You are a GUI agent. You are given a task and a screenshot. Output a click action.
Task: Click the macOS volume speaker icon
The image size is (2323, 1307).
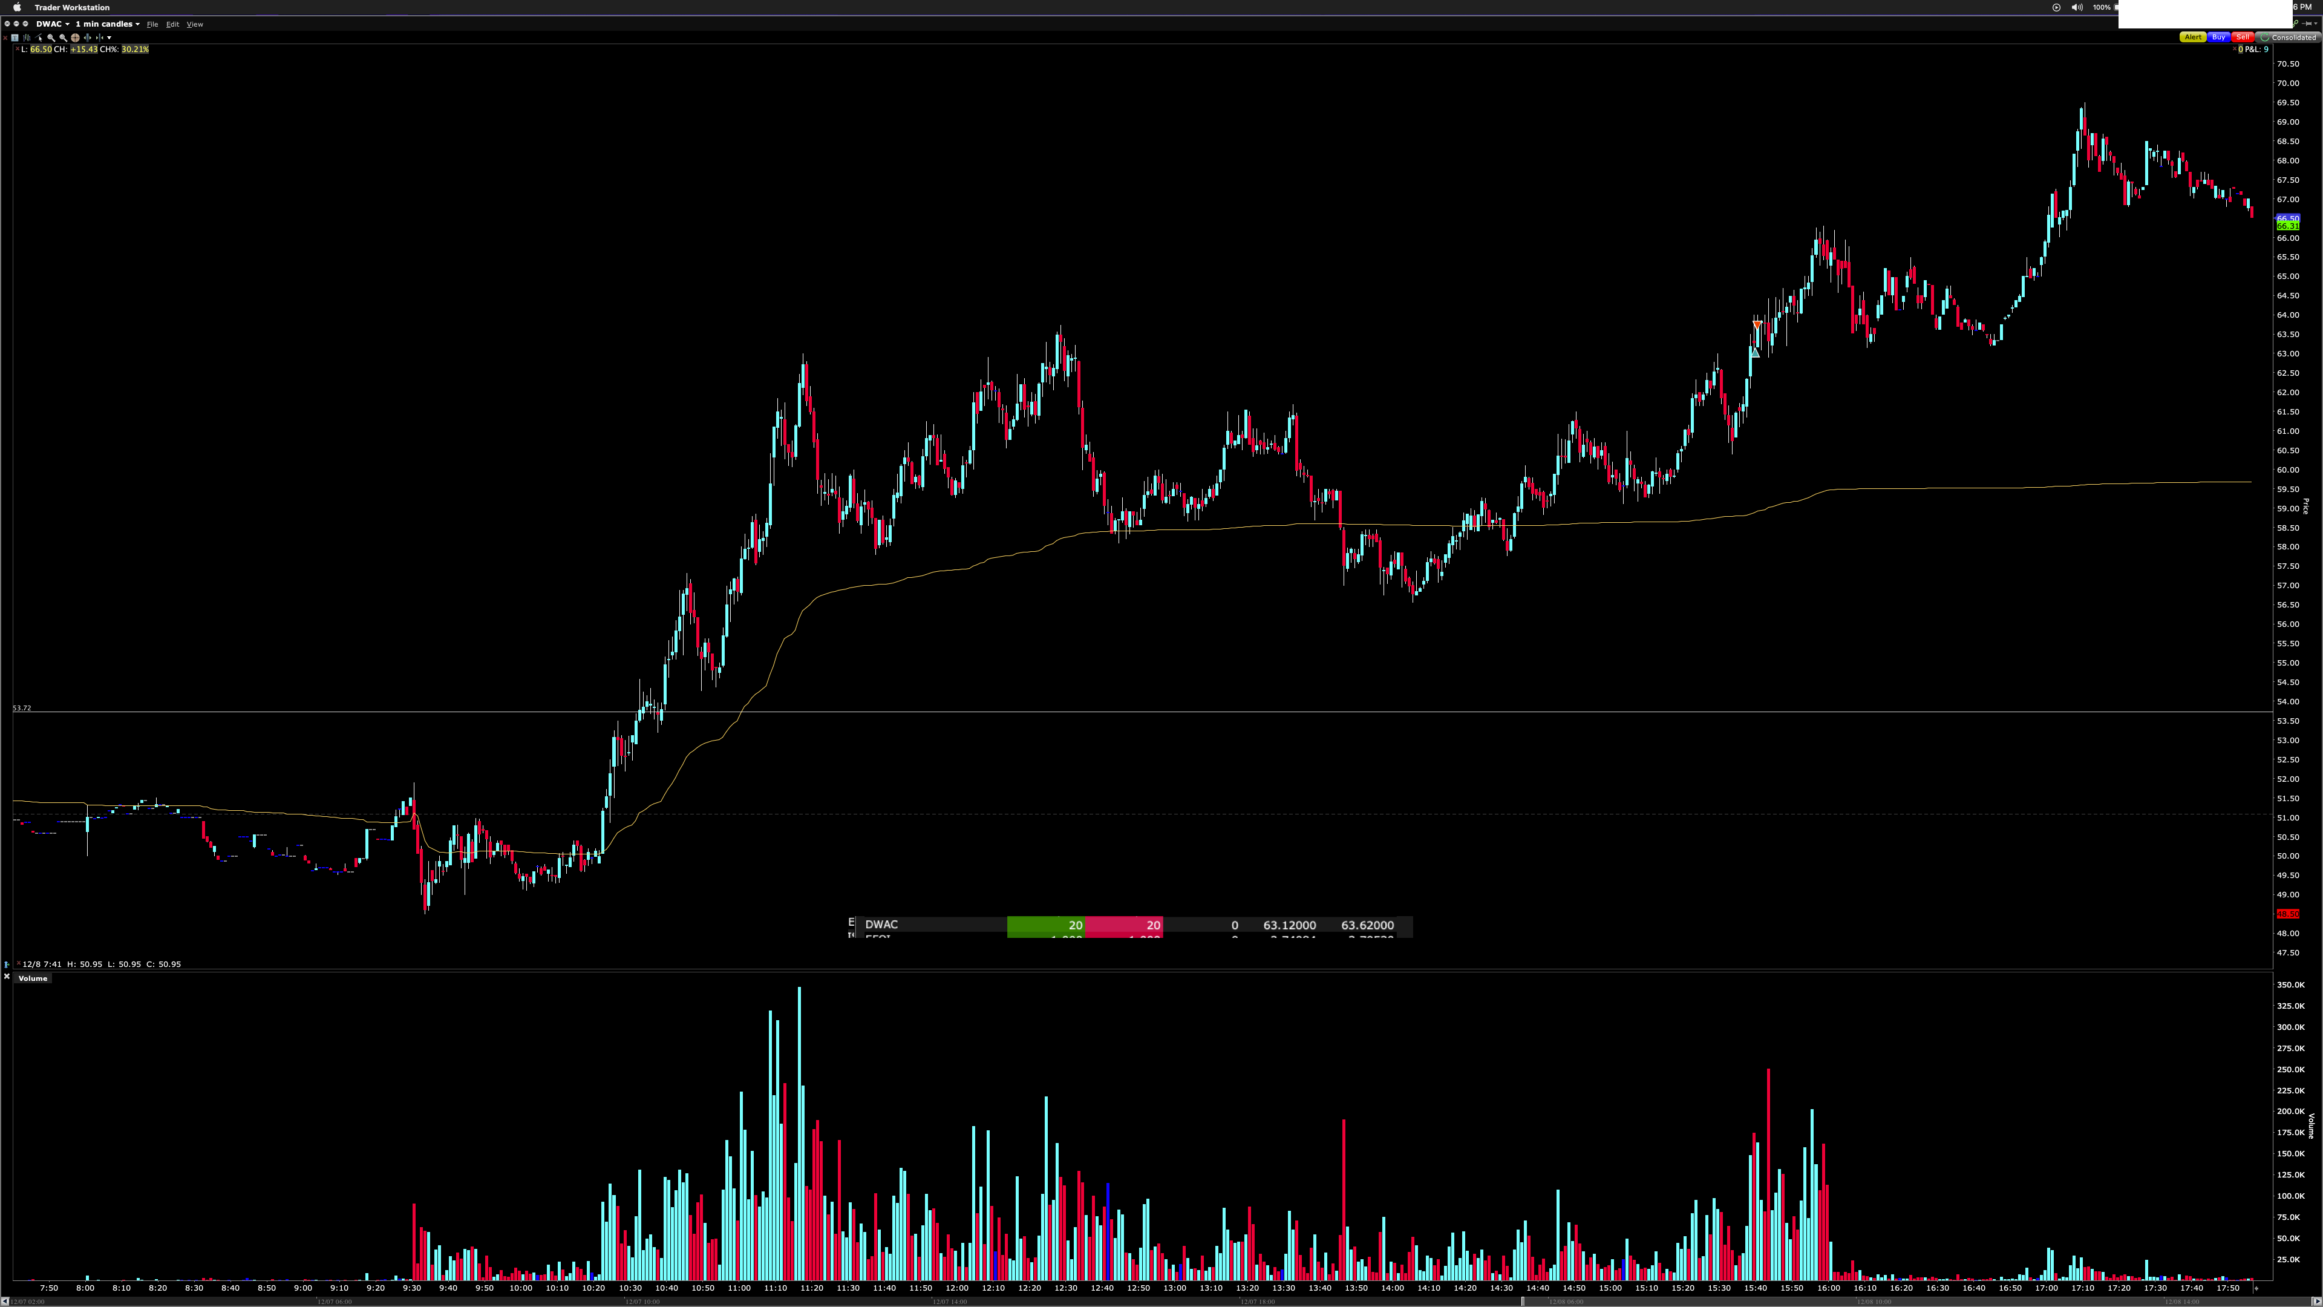[x=2077, y=7]
